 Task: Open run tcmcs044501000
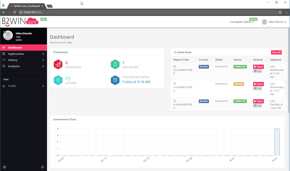(258, 101)
